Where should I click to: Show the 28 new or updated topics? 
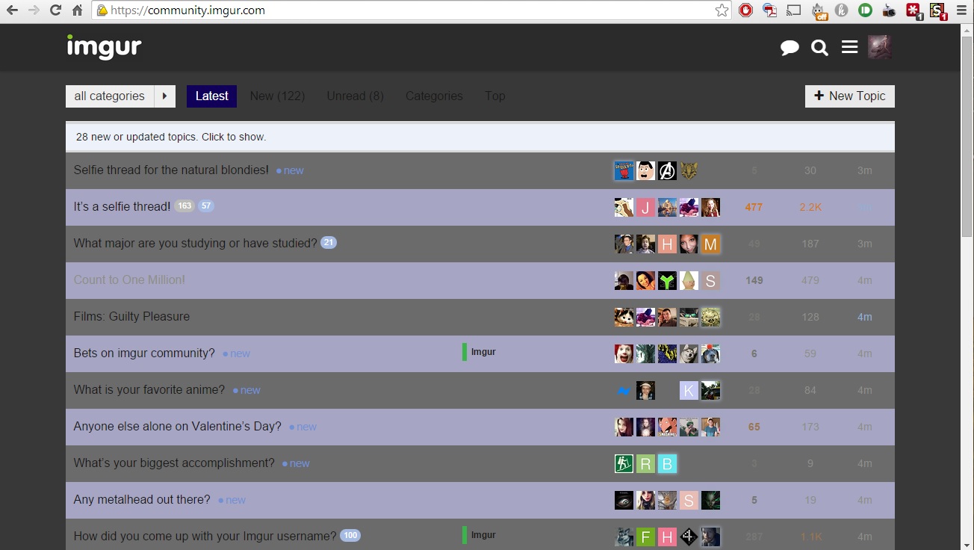click(480, 137)
